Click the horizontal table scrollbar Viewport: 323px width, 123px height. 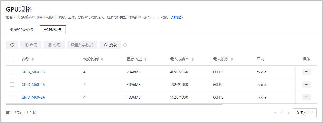114,104
